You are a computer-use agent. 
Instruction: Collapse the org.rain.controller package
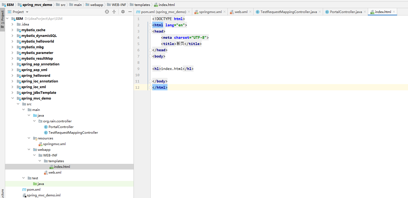pyautogui.click(x=34, y=121)
